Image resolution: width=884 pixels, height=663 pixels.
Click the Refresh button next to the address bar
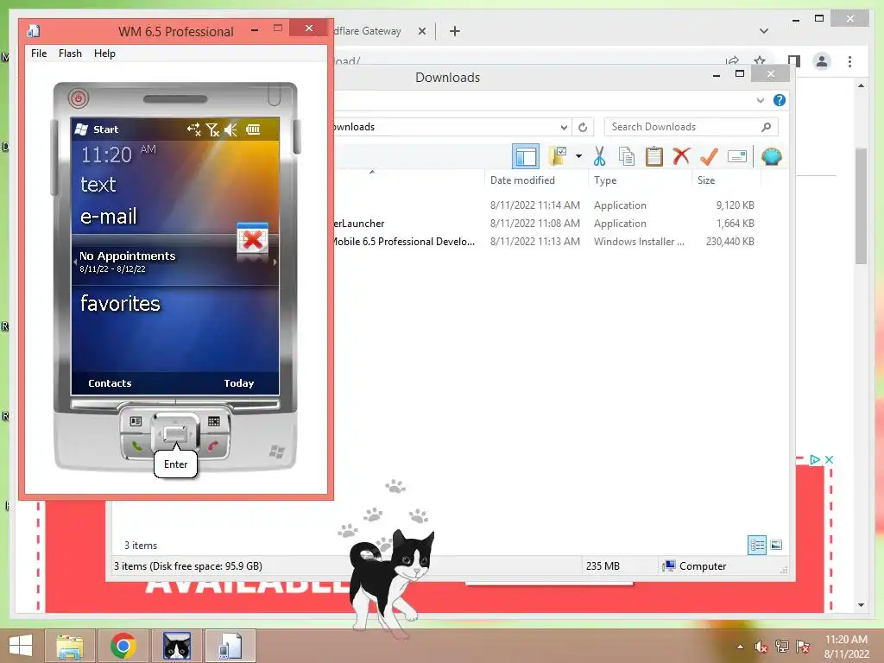click(583, 127)
